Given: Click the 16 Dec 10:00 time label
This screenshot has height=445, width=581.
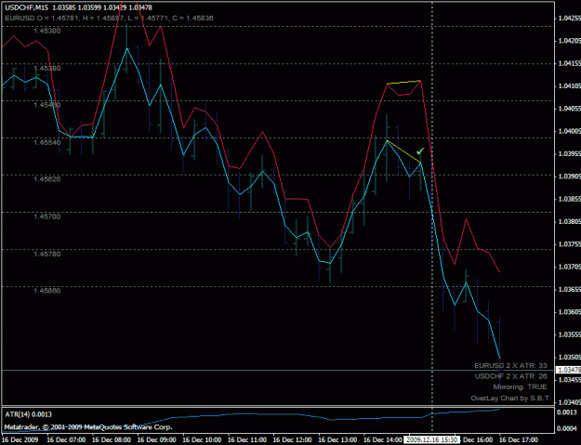Looking at the screenshot, I should 202,439.
